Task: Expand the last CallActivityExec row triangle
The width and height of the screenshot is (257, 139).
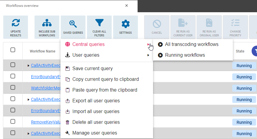Action: (29, 134)
